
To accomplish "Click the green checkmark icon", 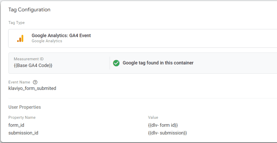I will 116,63.
